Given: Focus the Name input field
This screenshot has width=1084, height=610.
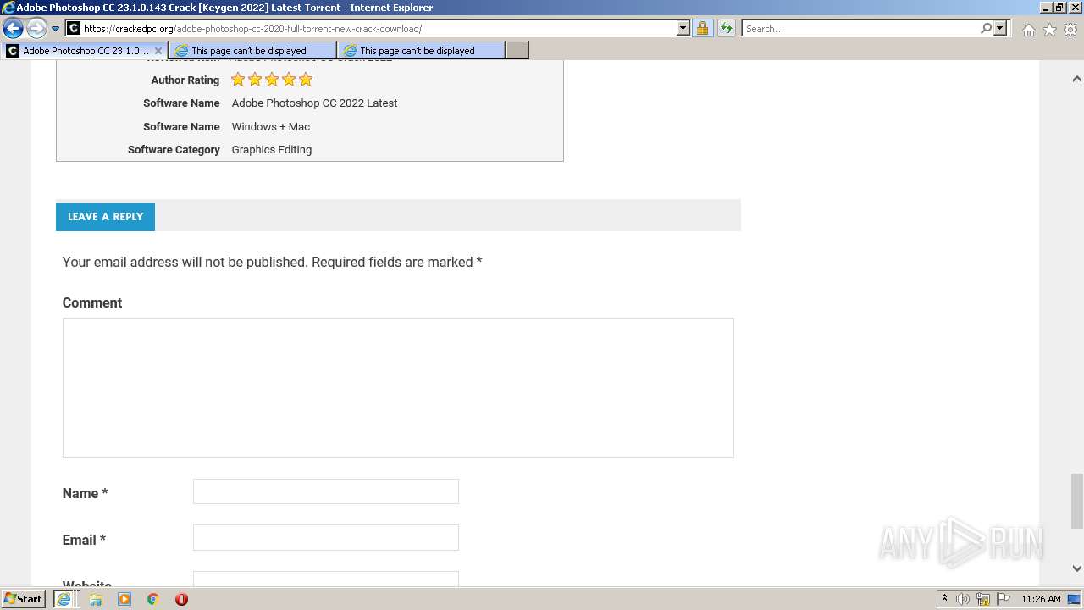Looking at the screenshot, I should [x=326, y=491].
